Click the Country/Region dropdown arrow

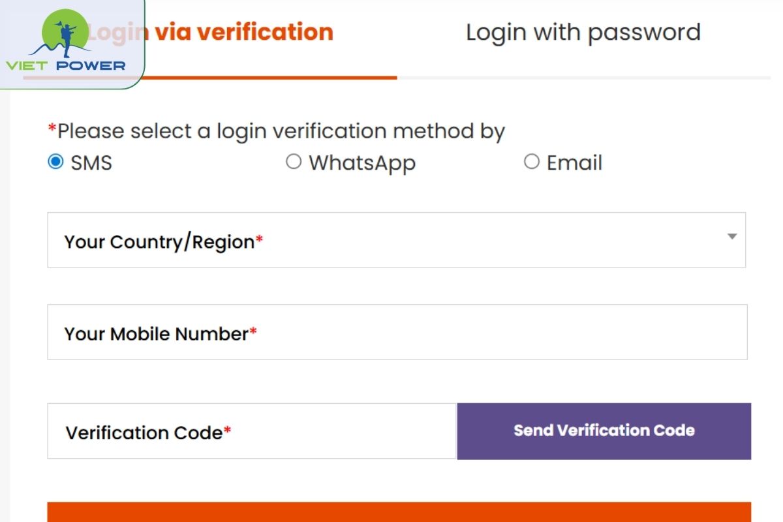pyautogui.click(x=732, y=236)
